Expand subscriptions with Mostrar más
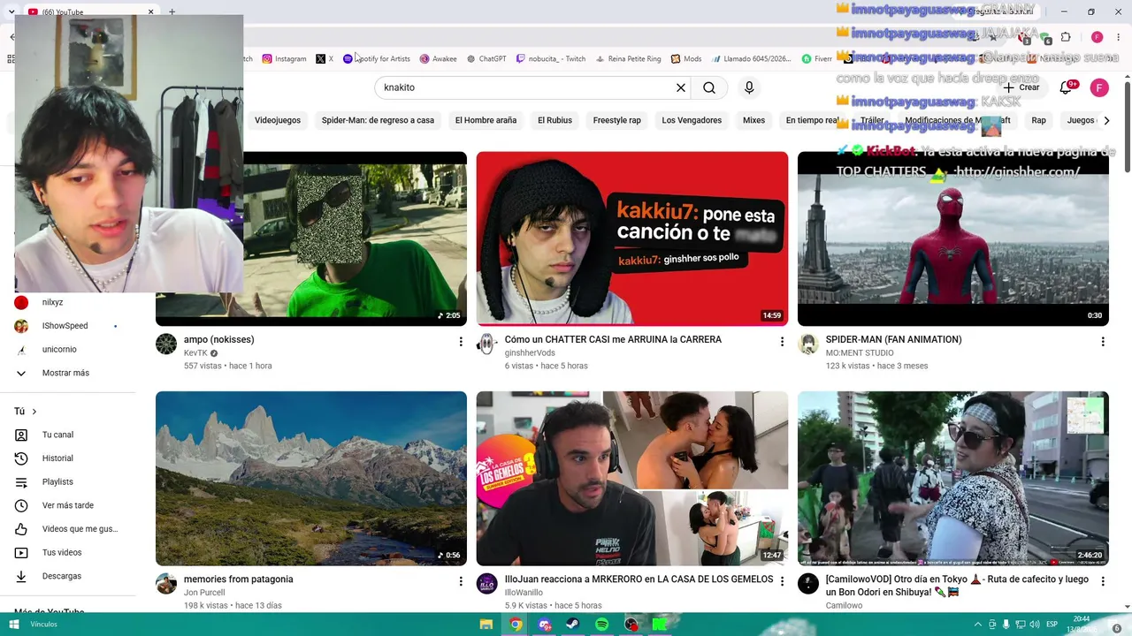This screenshot has height=636, width=1132. tap(65, 373)
